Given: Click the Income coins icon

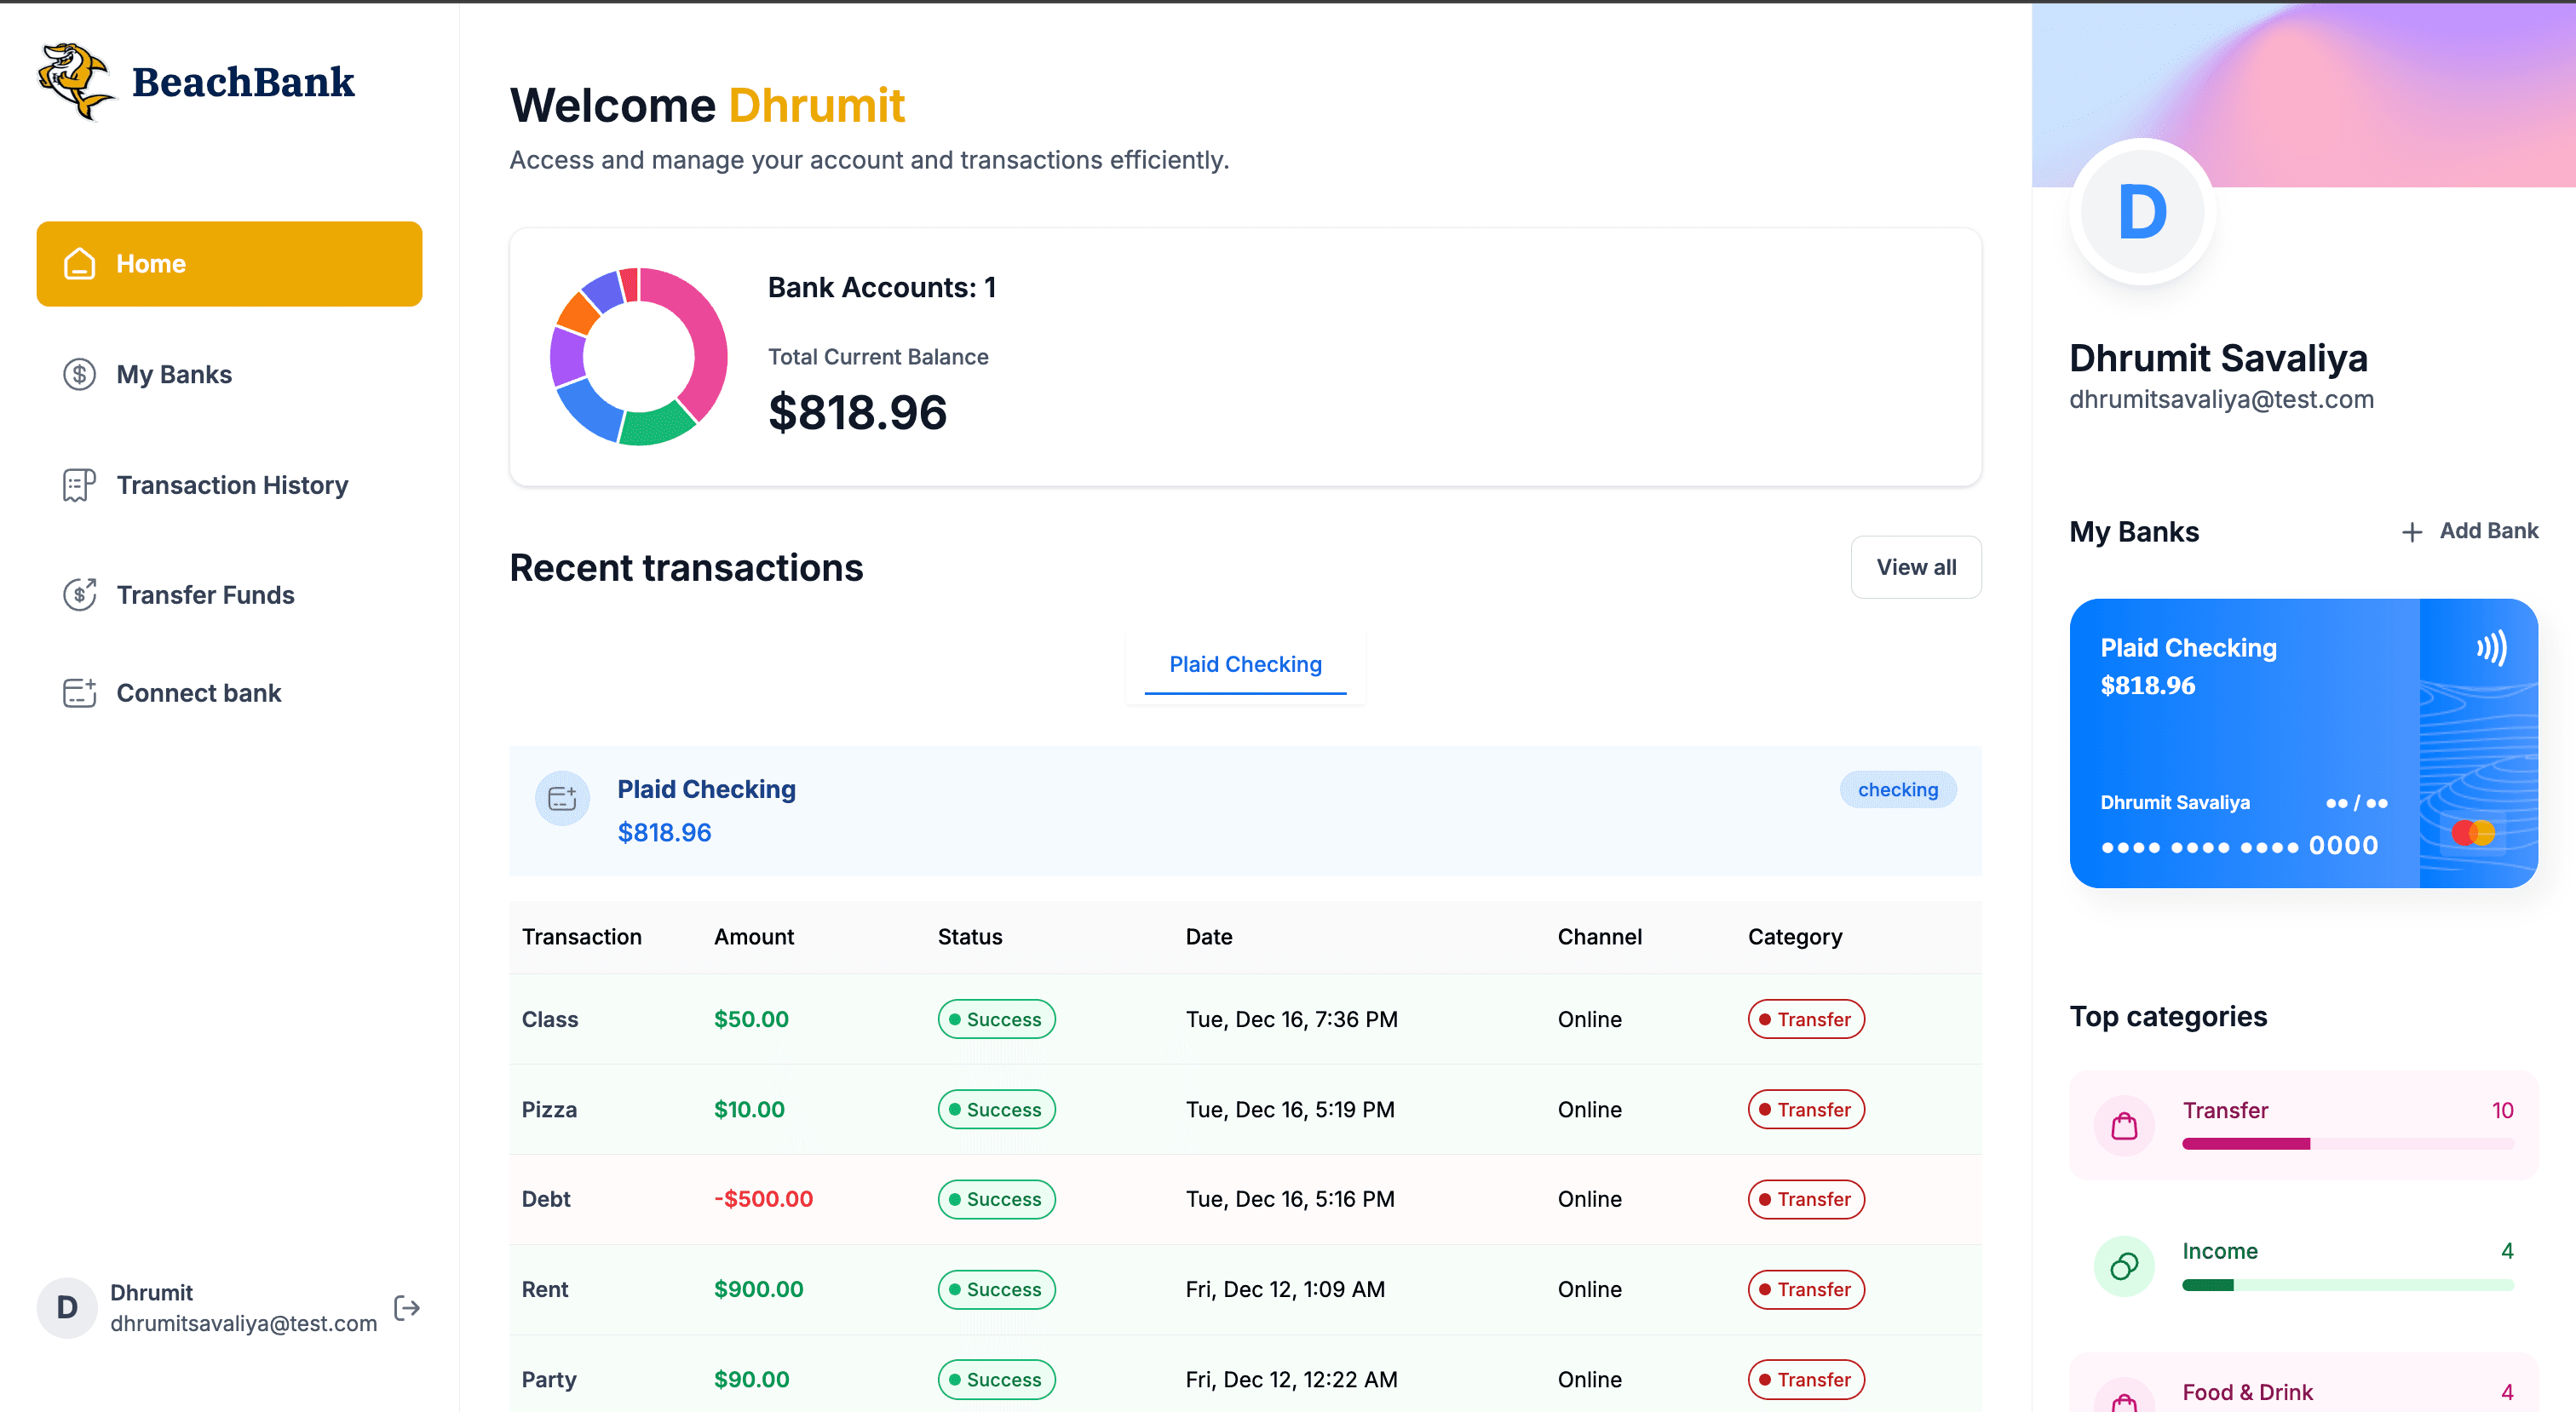Looking at the screenshot, I should [x=2124, y=1267].
